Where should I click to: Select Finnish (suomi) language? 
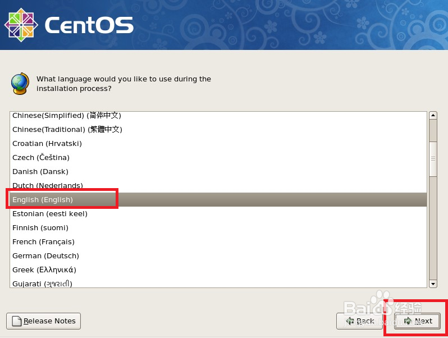click(x=218, y=227)
